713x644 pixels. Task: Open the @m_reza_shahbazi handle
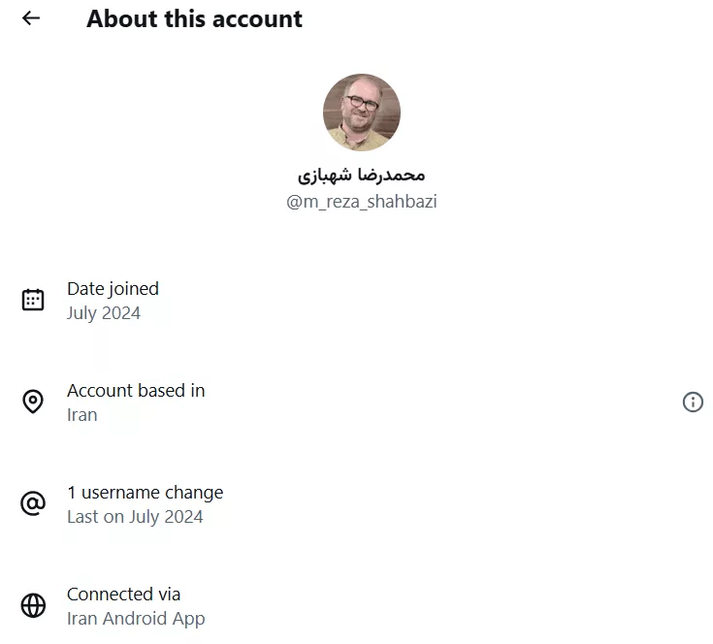(x=362, y=202)
